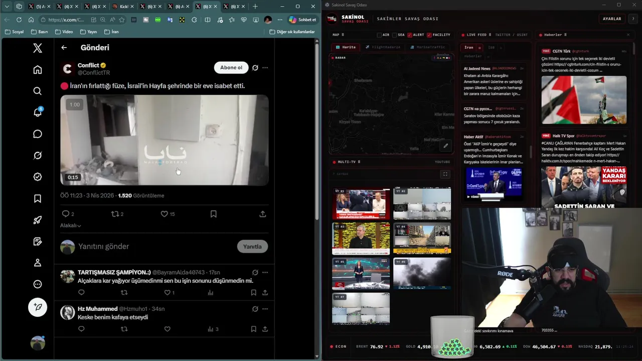Viewport: 642px width, 361px height.
Task: Disable the FACILITY map checkbox
Action: point(429,35)
